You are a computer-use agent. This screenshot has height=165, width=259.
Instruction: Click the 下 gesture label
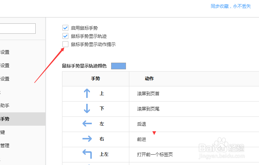coord(102,109)
